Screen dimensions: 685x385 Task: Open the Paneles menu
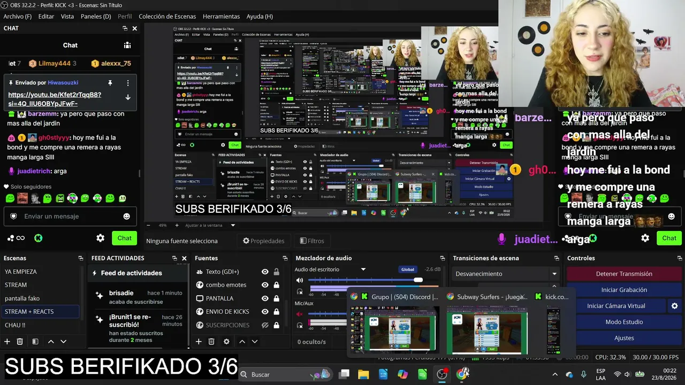[x=96, y=17]
